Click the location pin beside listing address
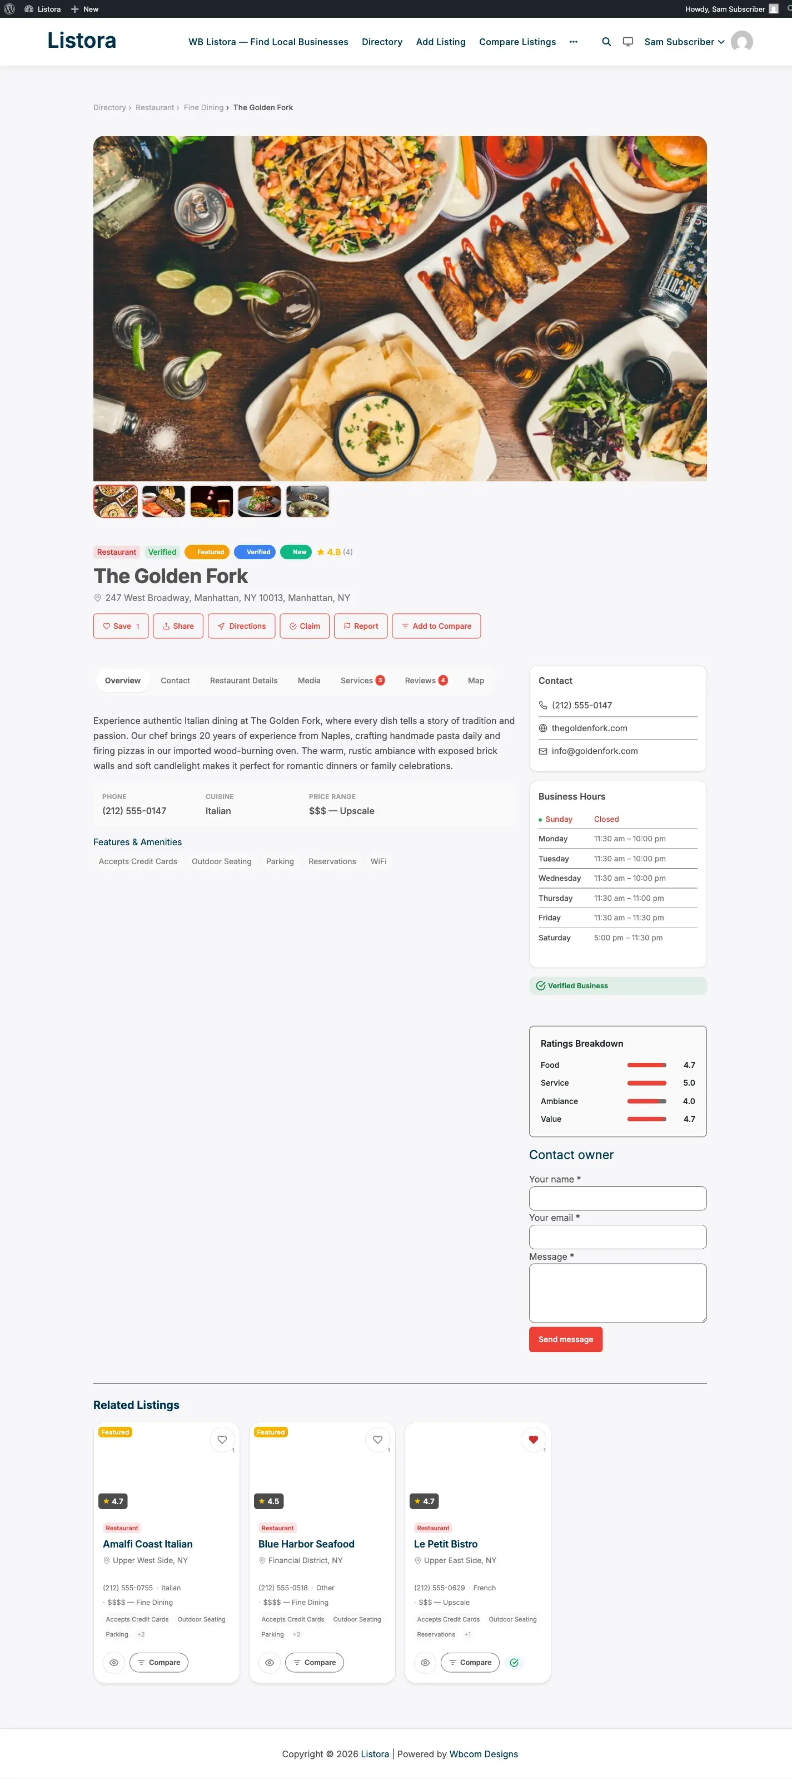The width and height of the screenshot is (792, 1779). click(98, 598)
